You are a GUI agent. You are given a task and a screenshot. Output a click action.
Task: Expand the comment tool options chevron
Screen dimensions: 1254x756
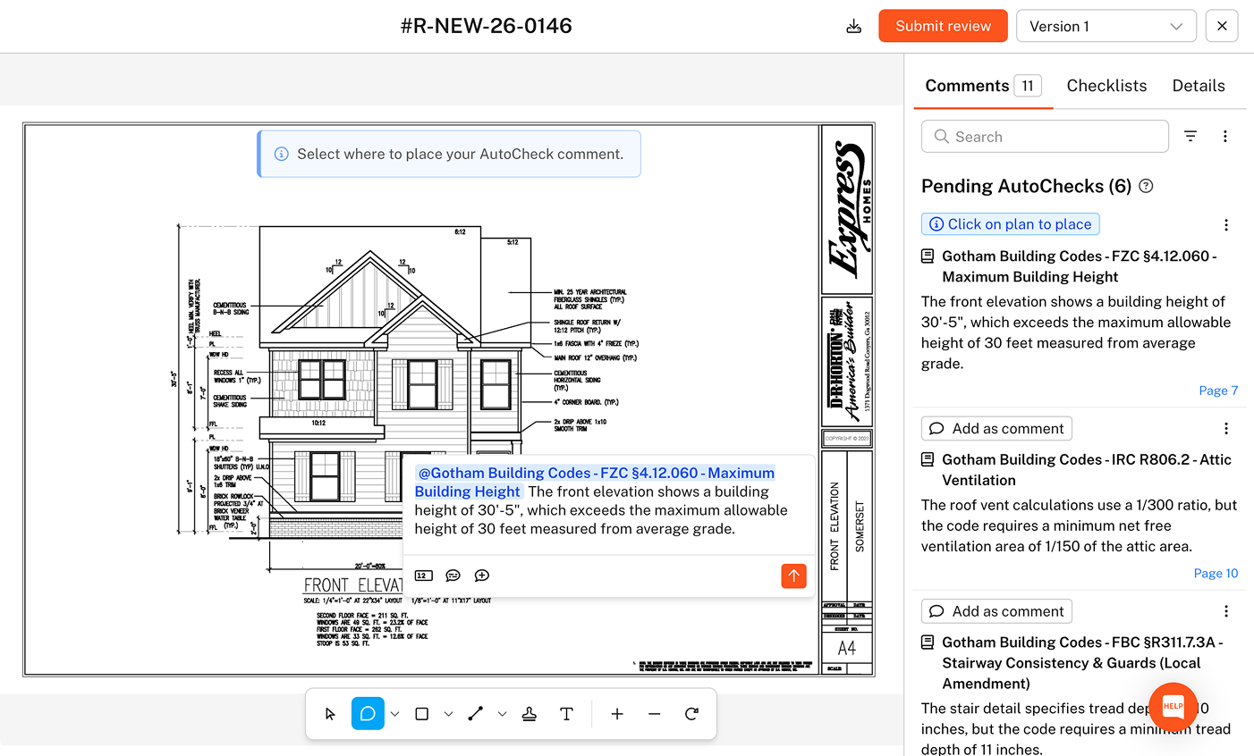coord(394,713)
